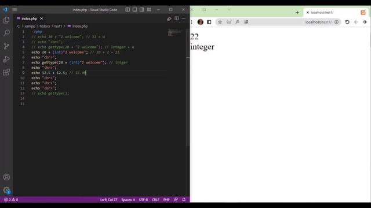Change file encoding via UTF-8
371x208 pixels.
click(x=143, y=200)
